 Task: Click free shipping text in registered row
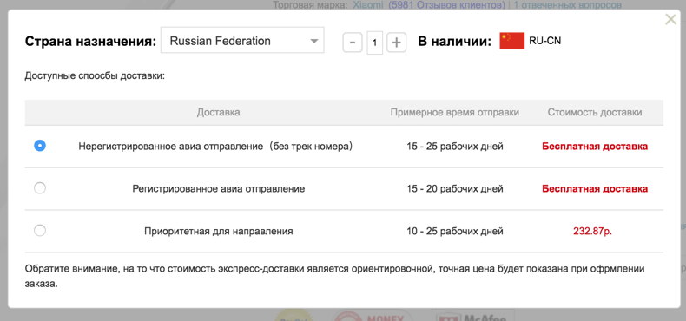coord(595,189)
